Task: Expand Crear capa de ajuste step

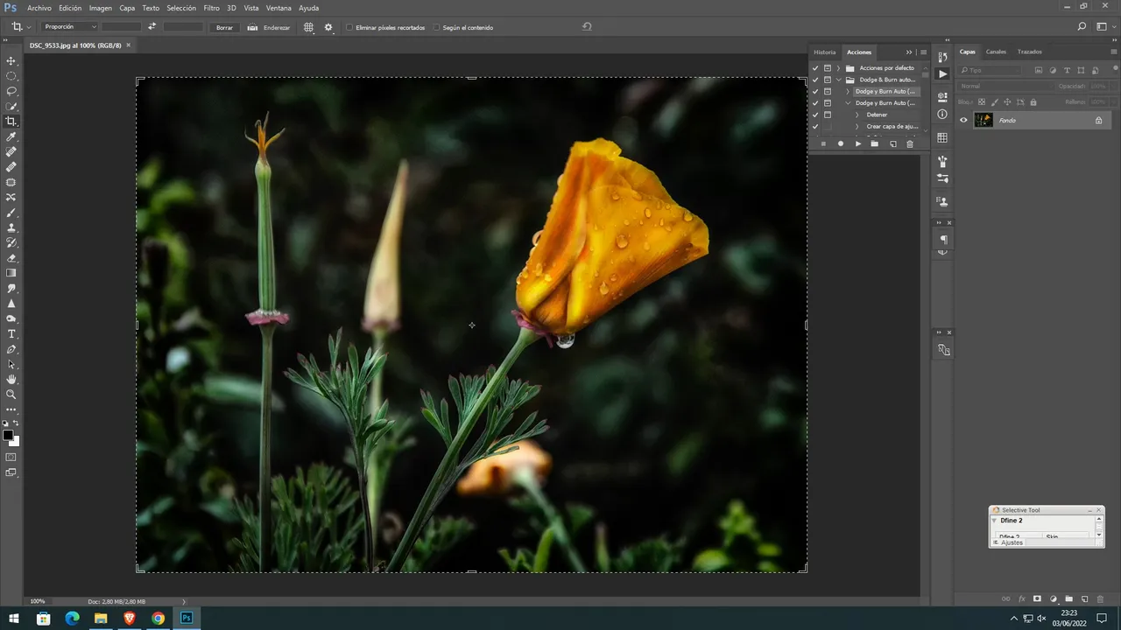Action: [857, 127]
